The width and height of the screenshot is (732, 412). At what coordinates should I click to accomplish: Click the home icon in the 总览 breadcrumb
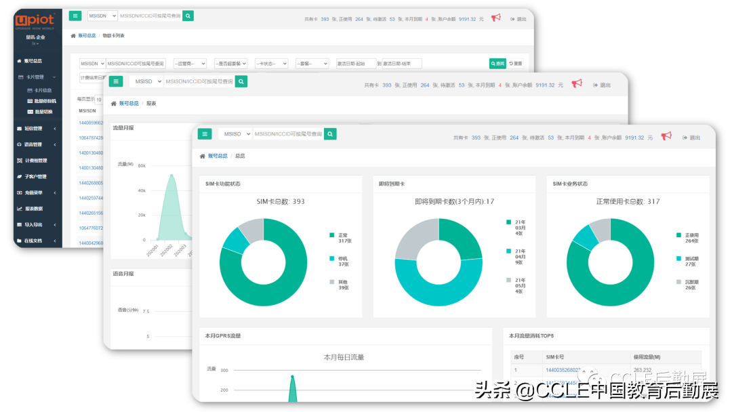point(202,156)
